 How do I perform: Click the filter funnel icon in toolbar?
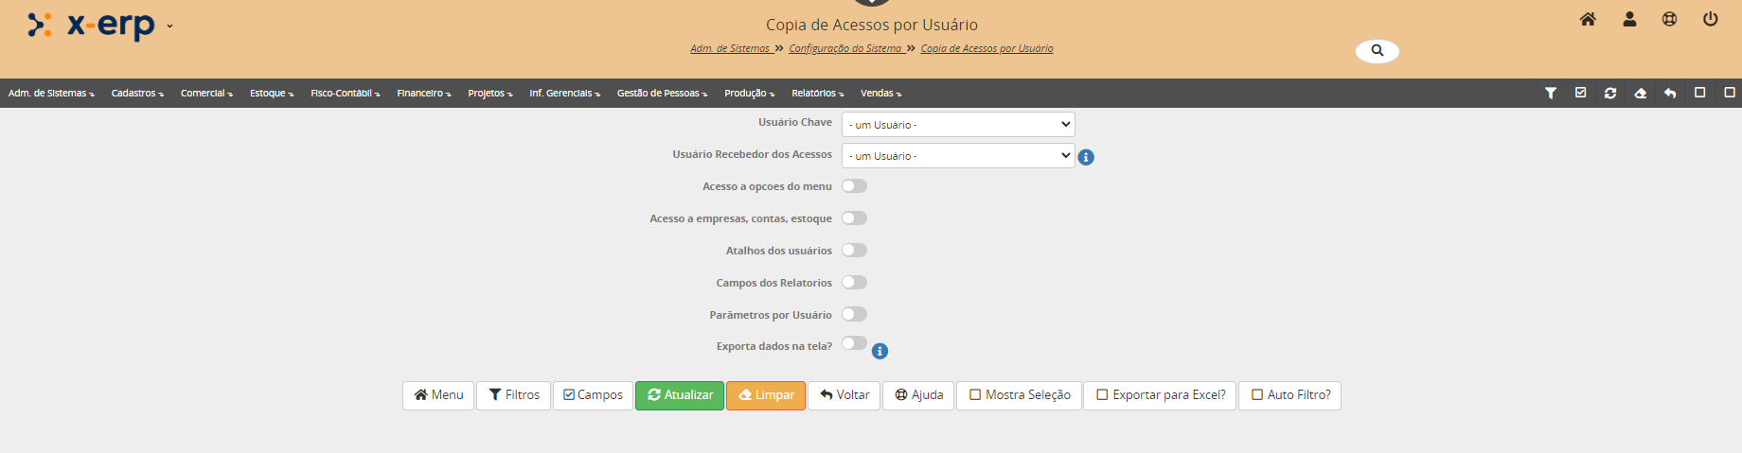[1551, 93]
